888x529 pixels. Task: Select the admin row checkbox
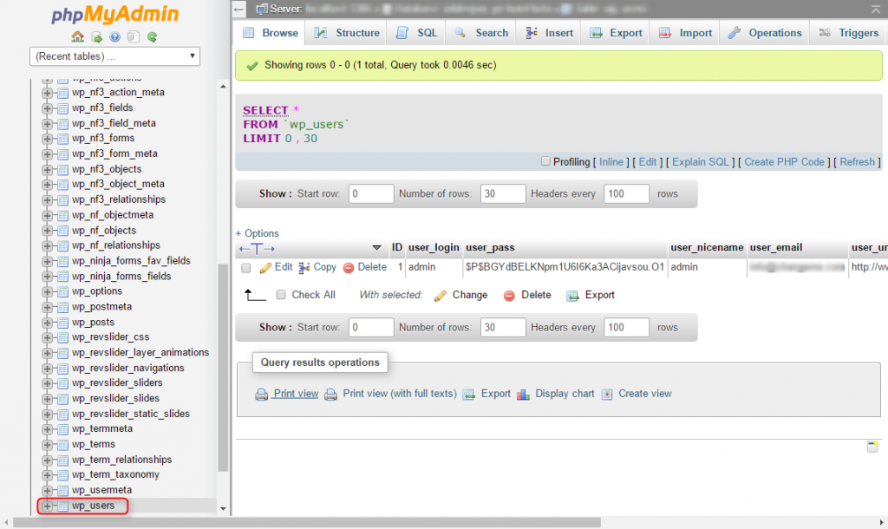[x=245, y=268]
